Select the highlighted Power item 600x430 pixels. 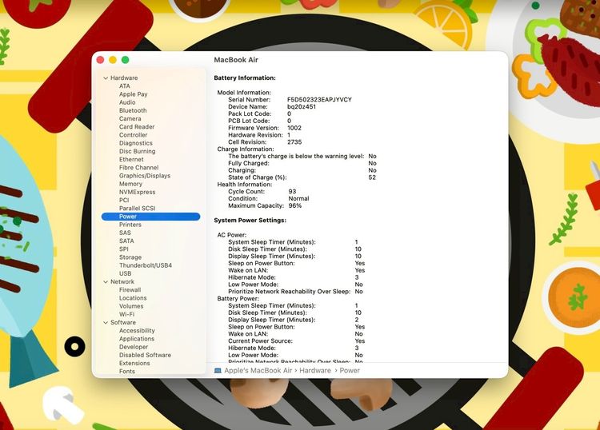click(x=128, y=217)
